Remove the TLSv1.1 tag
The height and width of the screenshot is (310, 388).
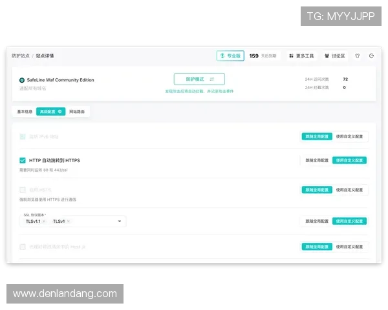(44, 222)
